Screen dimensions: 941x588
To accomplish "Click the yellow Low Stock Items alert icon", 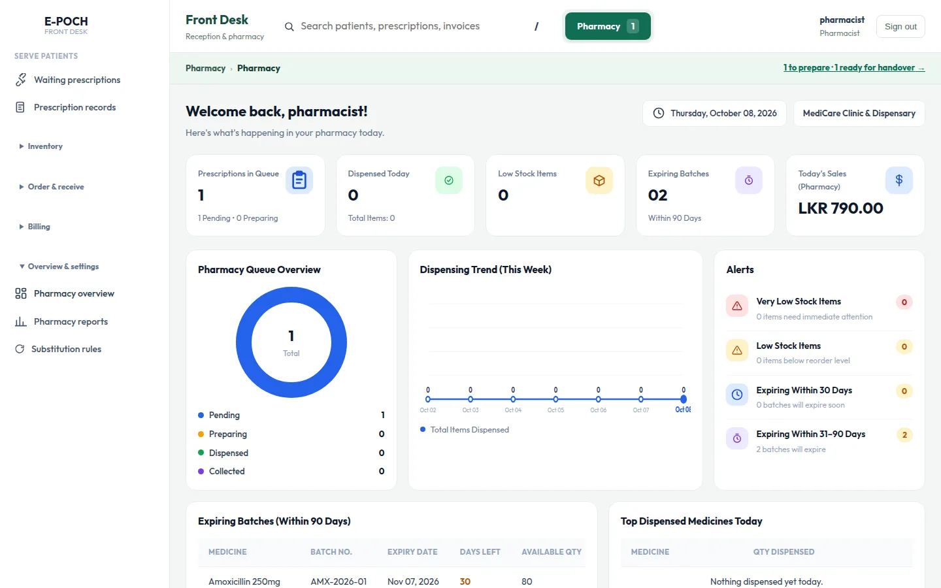I will tap(737, 350).
